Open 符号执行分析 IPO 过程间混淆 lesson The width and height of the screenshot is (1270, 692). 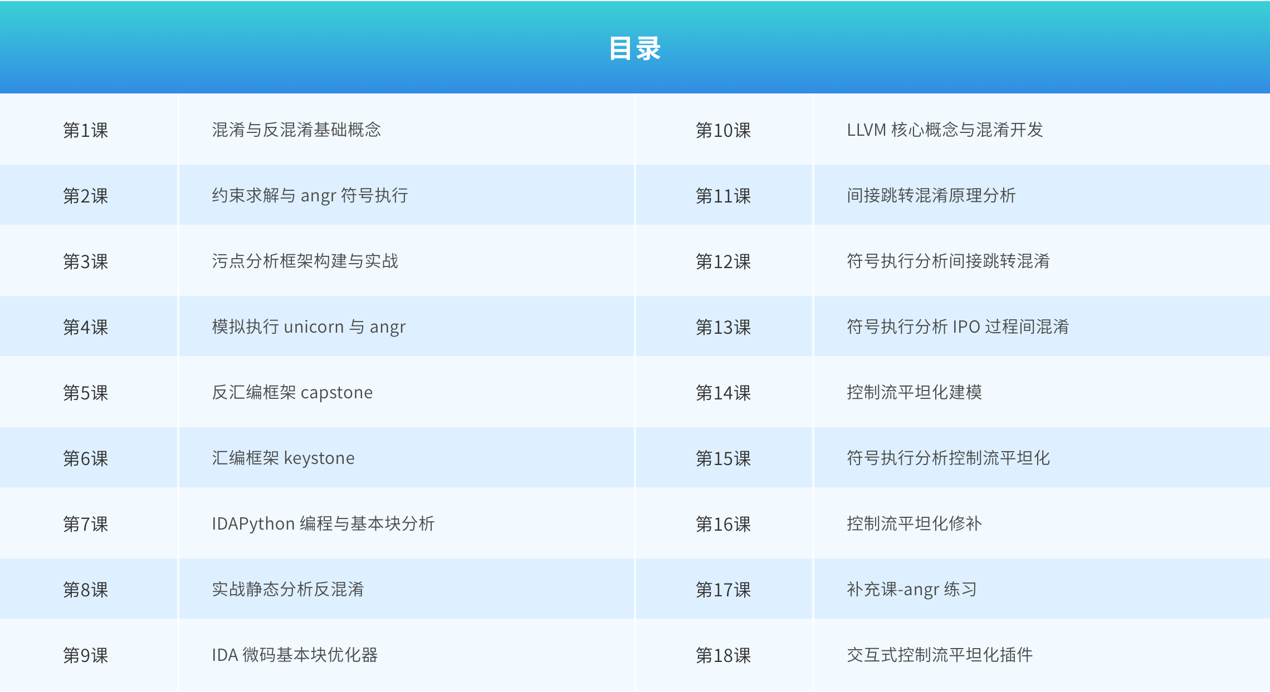pyautogui.click(x=958, y=327)
